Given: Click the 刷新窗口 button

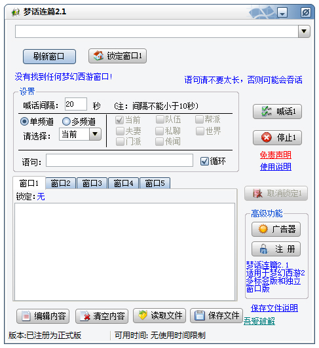Looking at the screenshot, I should 49,57.
